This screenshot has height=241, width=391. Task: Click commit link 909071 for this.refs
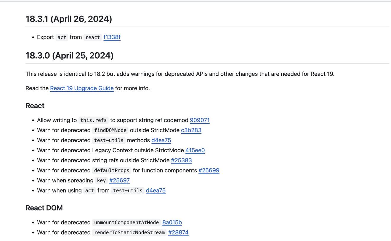point(199,120)
